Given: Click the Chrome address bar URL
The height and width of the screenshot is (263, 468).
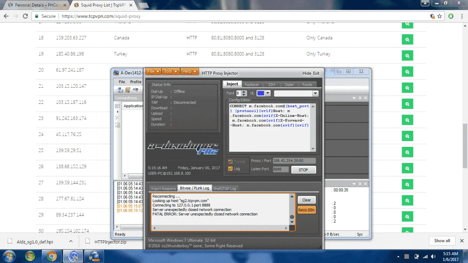Looking at the screenshot, I should 101,16.
